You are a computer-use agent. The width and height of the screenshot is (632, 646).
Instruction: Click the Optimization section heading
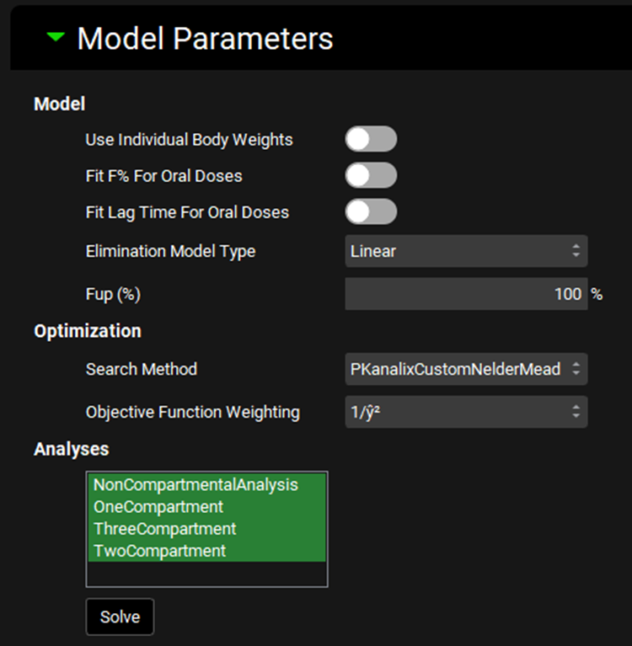coord(88,331)
